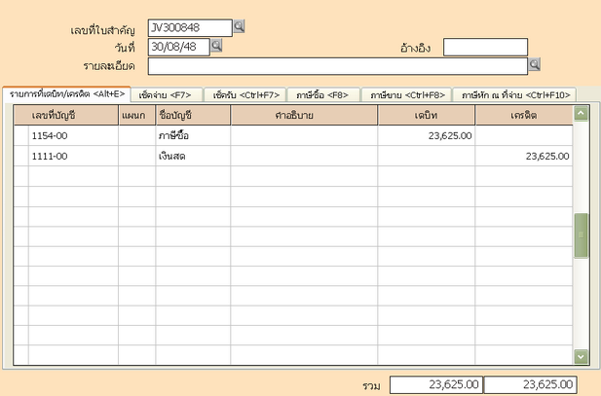Select the account number cell 1154-00

pos(73,136)
